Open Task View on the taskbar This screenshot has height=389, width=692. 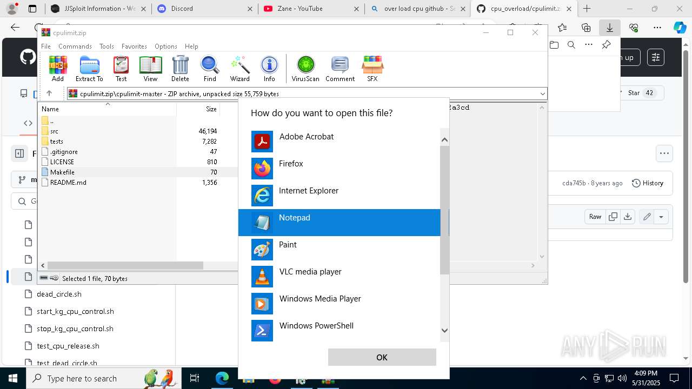pos(195,378)
